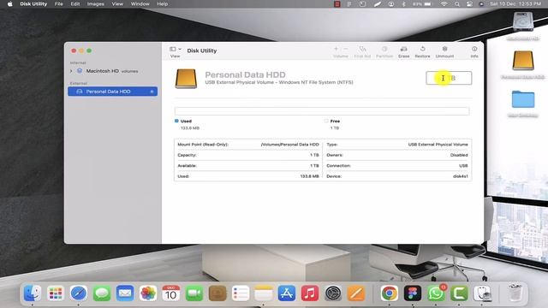Click the disk usage bar
548x308 pixels.
tap(322, 111)
